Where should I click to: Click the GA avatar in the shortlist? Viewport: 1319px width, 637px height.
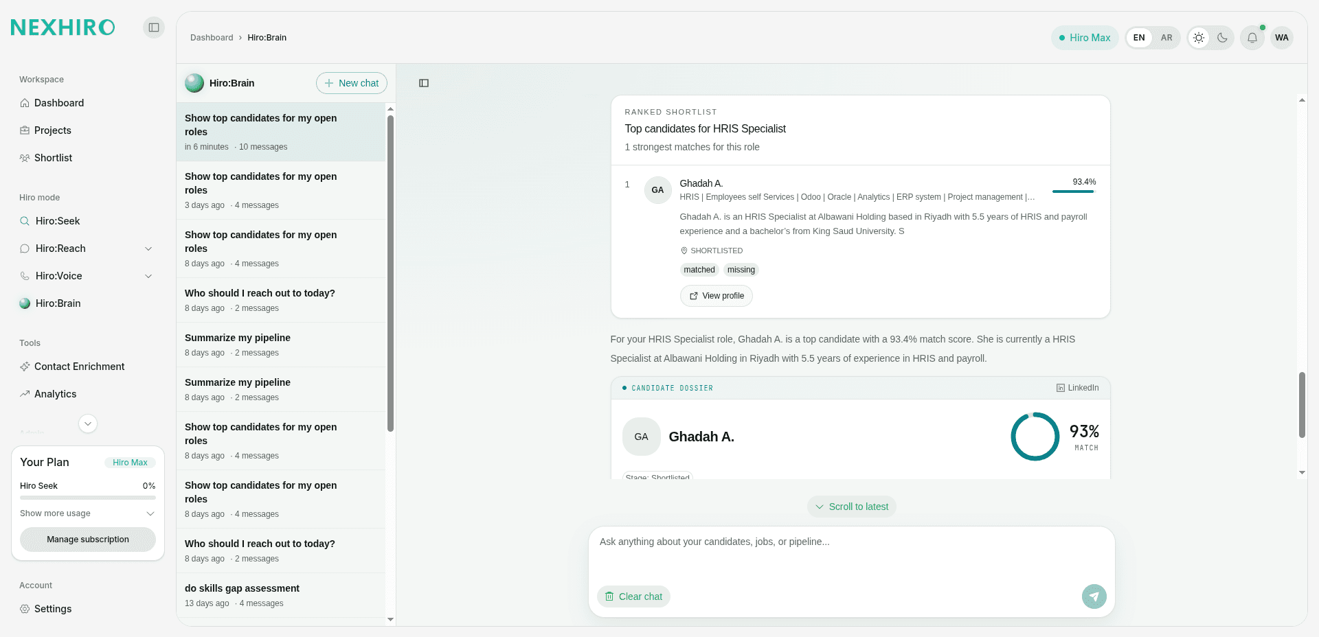pos(657,190)
